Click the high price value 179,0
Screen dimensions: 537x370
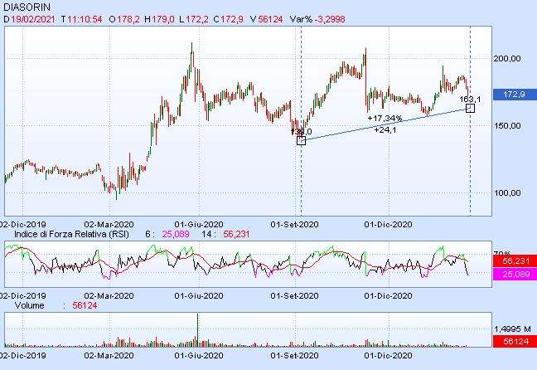(x=163, y=19)
